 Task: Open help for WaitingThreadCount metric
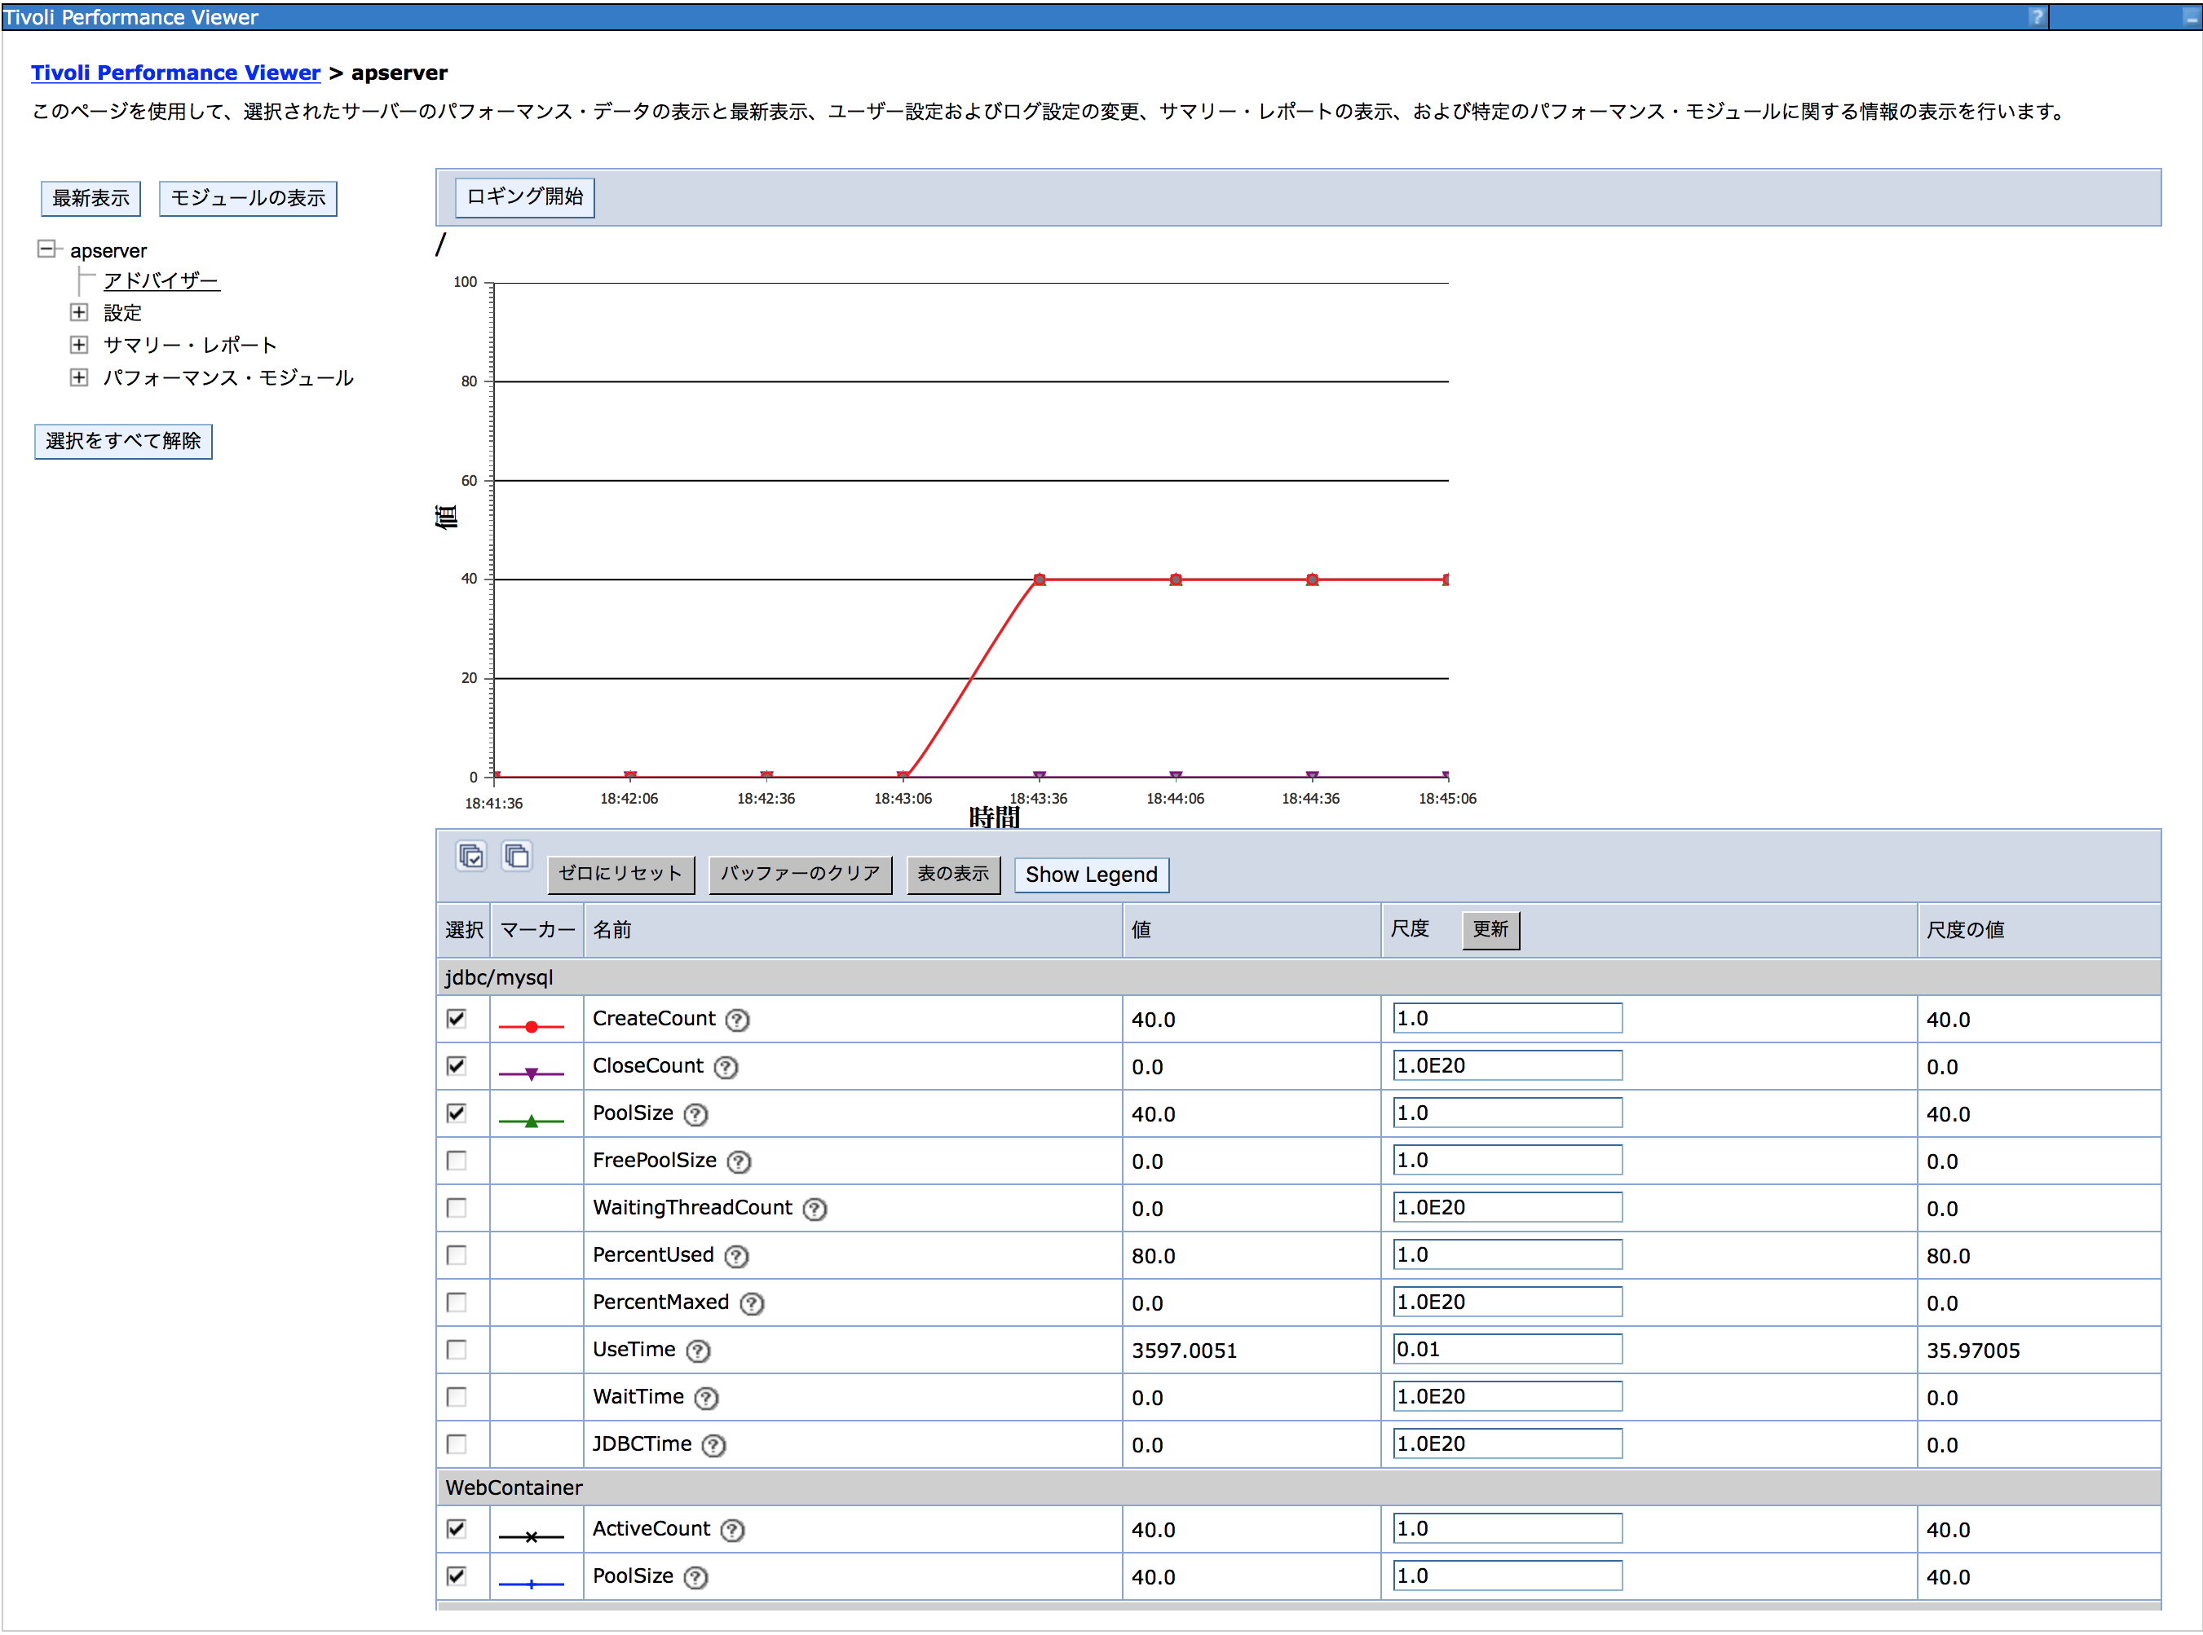point(814,1210)
